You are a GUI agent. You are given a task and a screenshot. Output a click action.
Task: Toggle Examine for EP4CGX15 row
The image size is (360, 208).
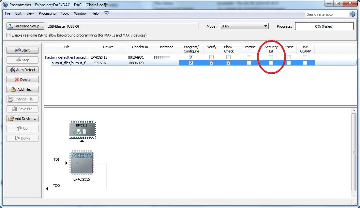(x=249, y=57)
